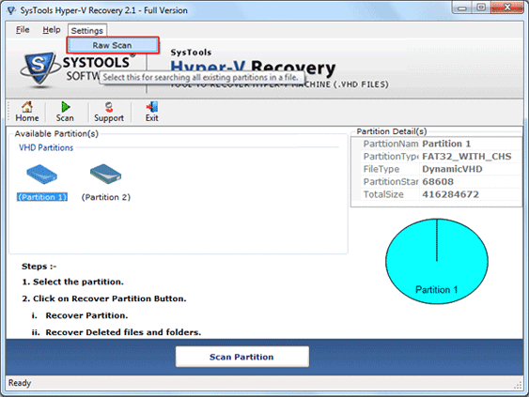This screenshot has height=397, width=529.
Task: Close the Hyper-V Recovery window
Action: coord(507,8)
